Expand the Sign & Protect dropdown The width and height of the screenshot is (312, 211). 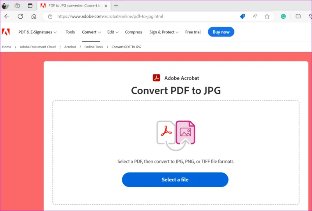[164, 32]
